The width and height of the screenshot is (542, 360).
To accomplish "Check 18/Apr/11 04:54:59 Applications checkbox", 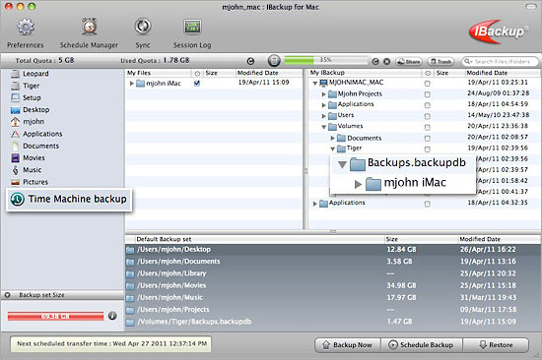I will [428, 105].
